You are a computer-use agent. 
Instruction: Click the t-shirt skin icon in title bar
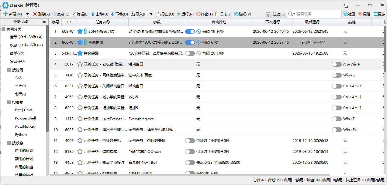click(x=346, y=5)
